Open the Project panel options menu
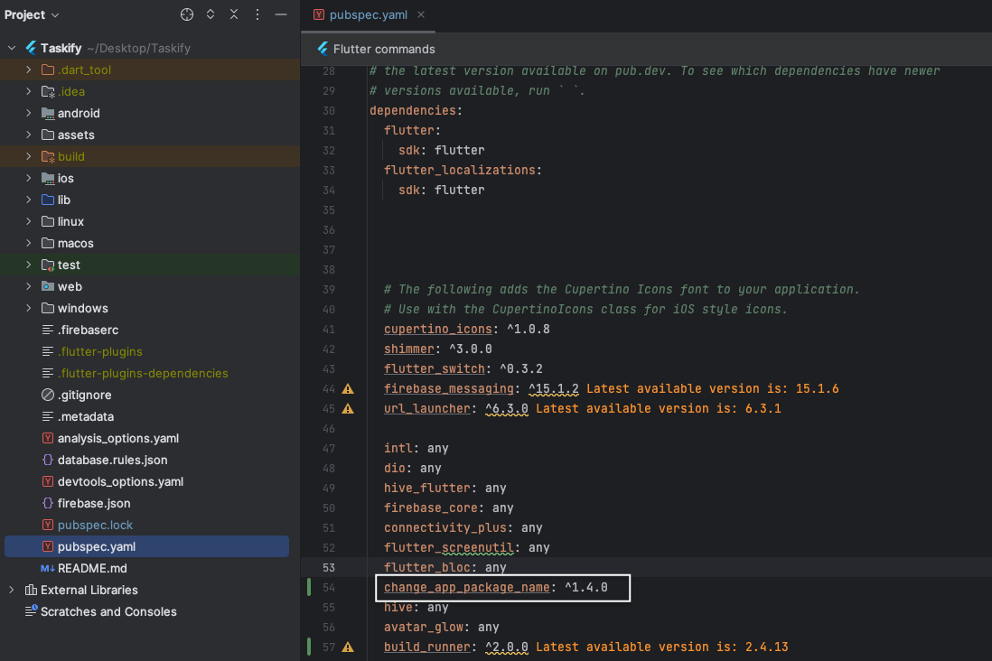This screenshot has height=661, width=992. (257, 14)
